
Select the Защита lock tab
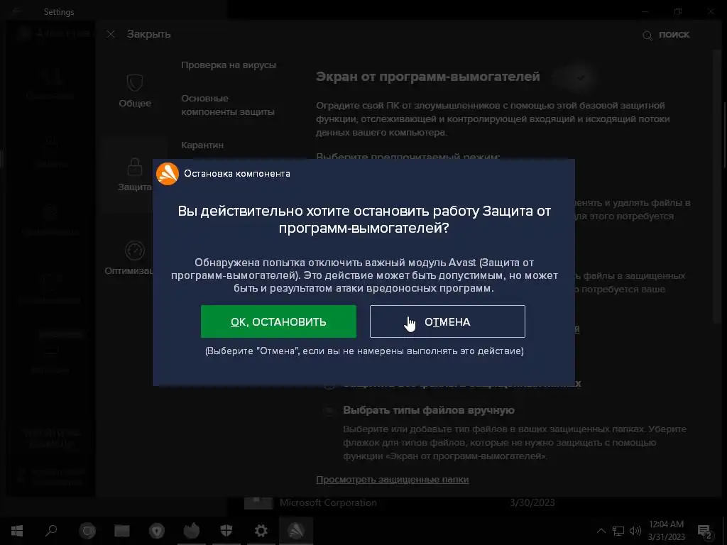coord(135,175)
